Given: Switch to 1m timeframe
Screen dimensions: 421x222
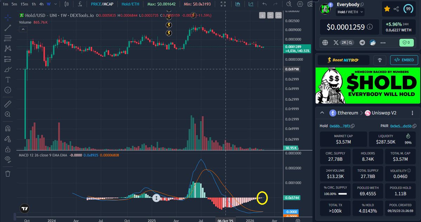Looking at the screenshot, I should click(5, 4).
